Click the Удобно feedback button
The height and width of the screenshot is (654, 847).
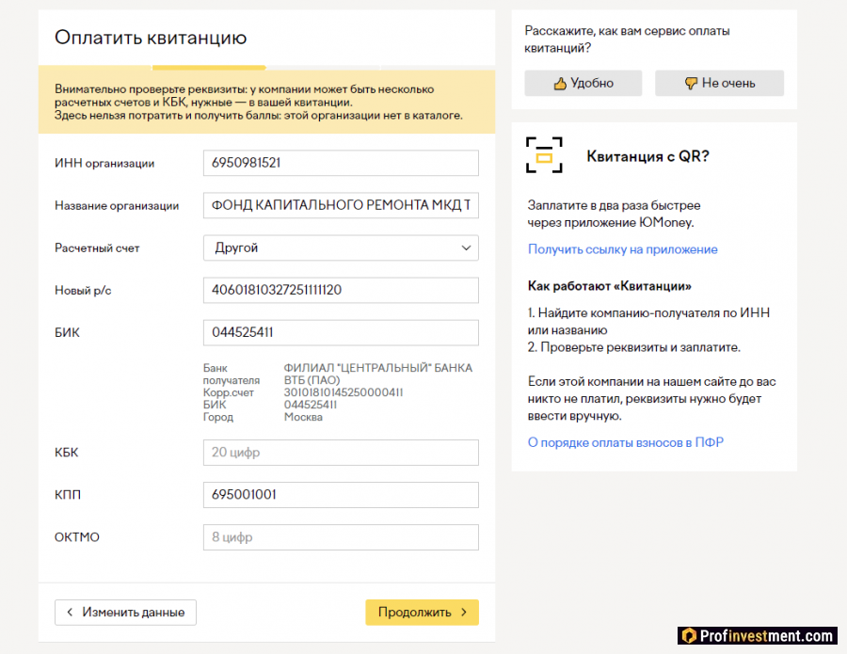tap(582, 83)
